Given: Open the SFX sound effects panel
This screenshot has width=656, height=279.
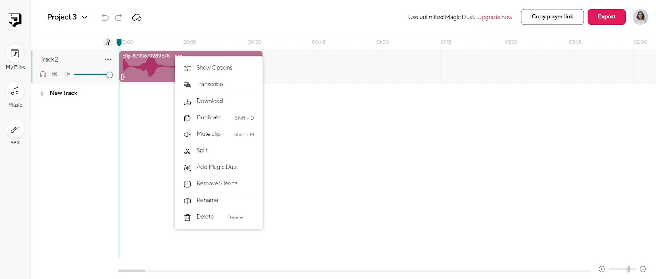Looking at the screenshot, I should [15, 133].
